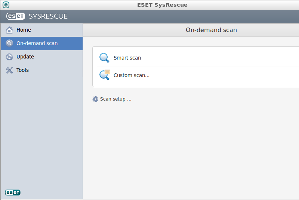This screenshot has height=200, width=299.
Task: Click the On-demand scan magnifier icon in sidebar
Action: pyautogui.click(x=9, y=43)
